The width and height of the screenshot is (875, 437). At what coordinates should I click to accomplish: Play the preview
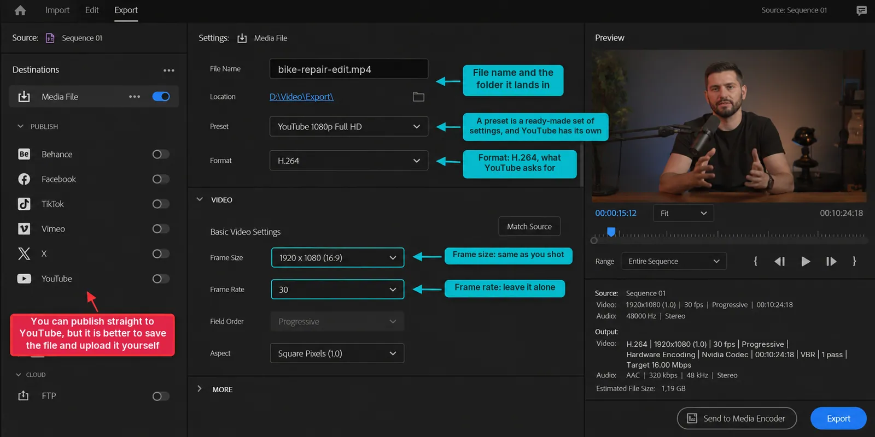(806, 261)
